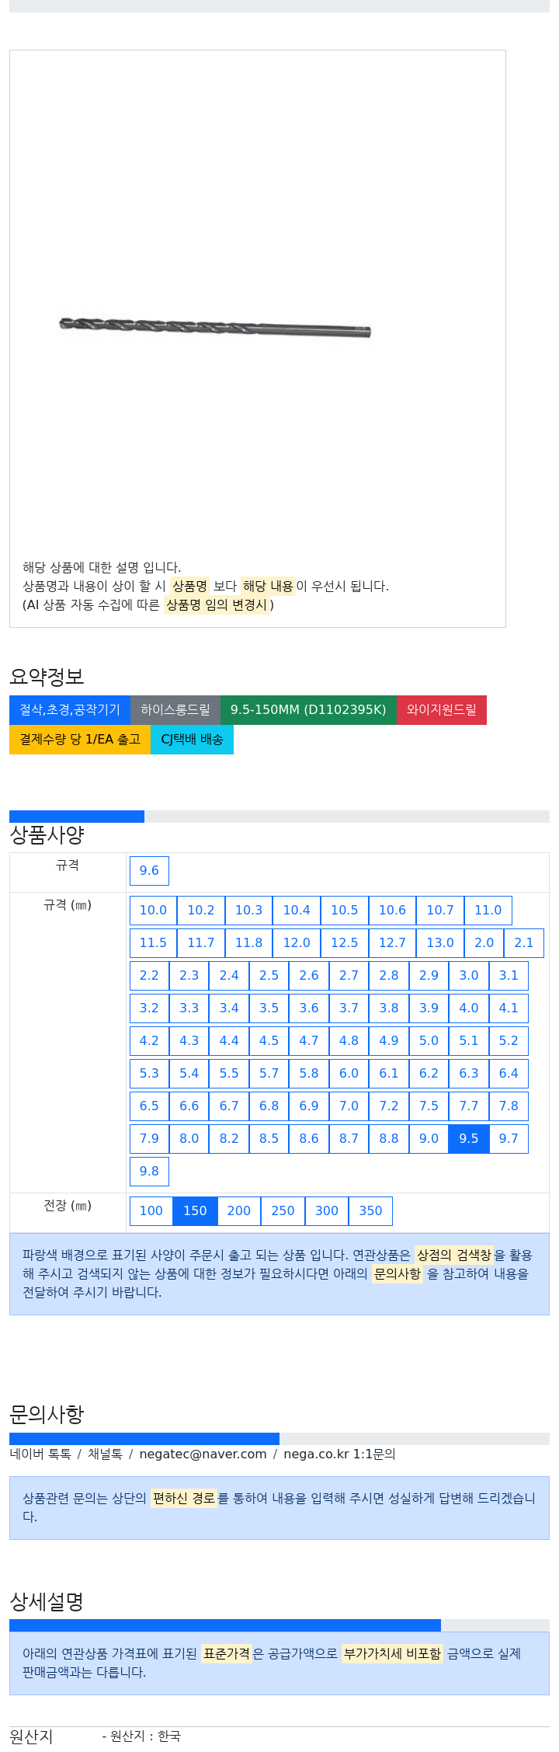
Task: Set total length to 100
Action: (x=151, y=1211)
